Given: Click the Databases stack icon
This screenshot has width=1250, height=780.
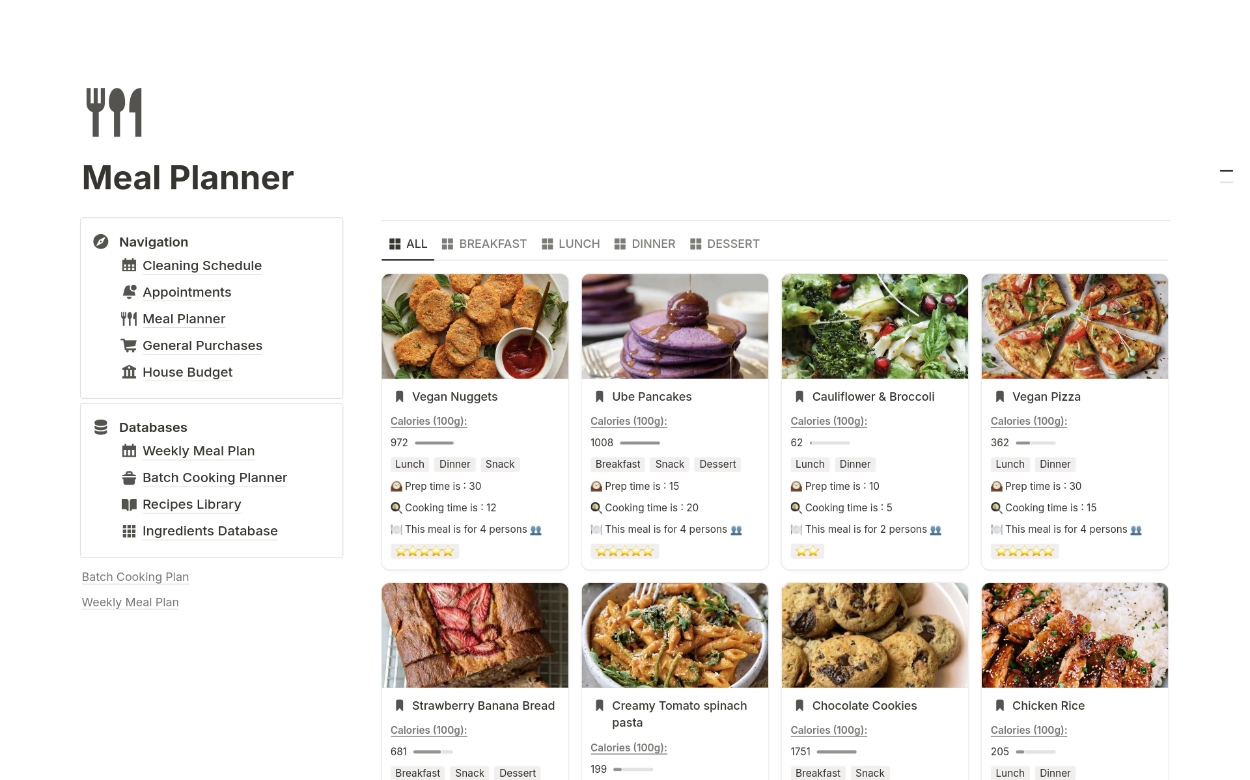Looking at the screenshot, I should click(x=101, y=427).
